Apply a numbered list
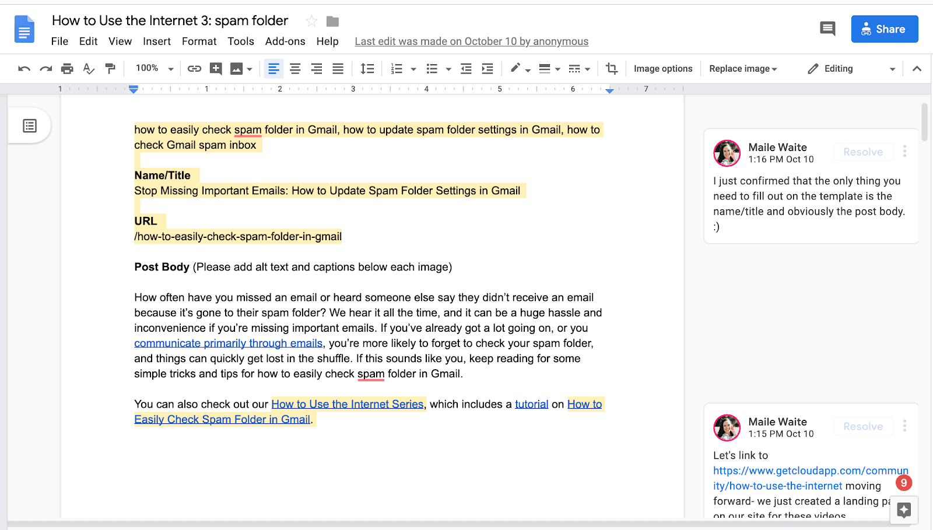 click(x=397, y=69)
